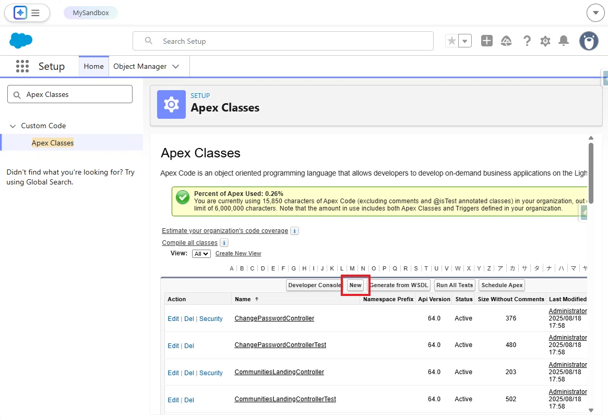
Task: Filter the list by letter A
Action: tap(232, 268)
